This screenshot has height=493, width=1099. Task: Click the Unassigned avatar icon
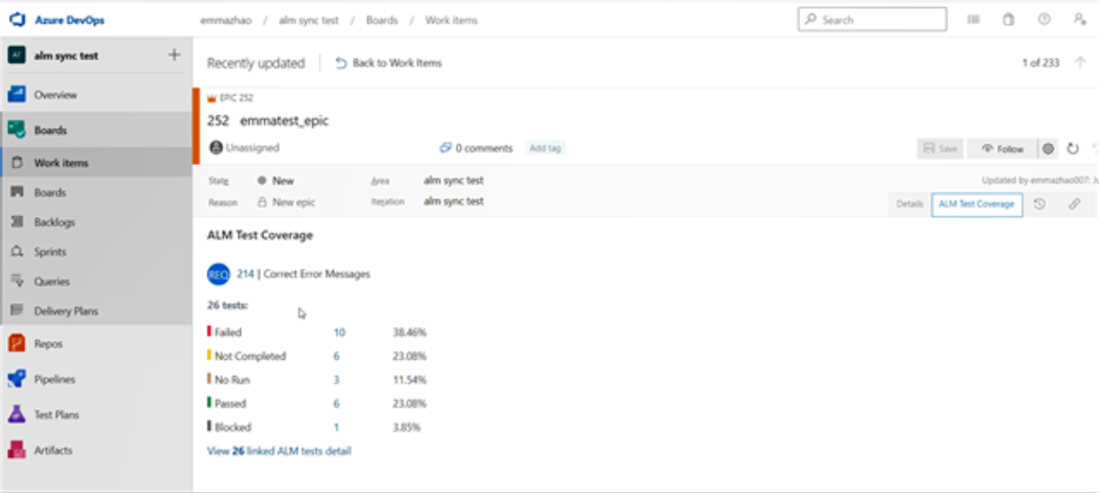[216, 147]
